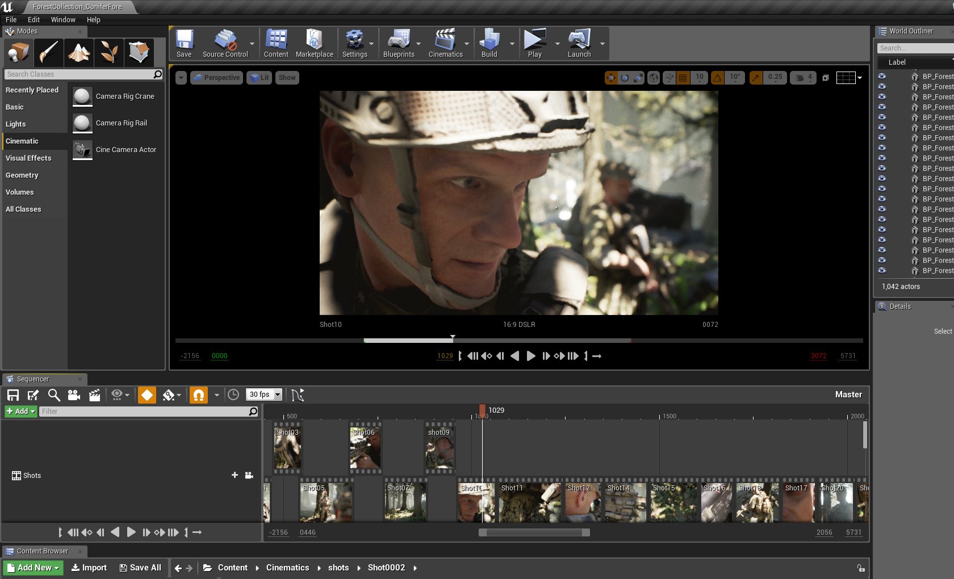Viewport: 954px width, 579px height.
Task: Select the Landscape mode icon
Action: tap(79, 52)
